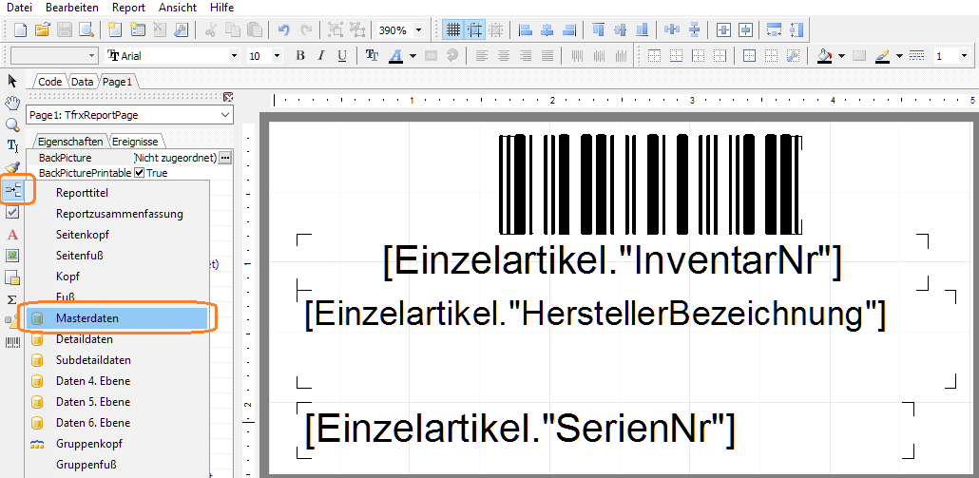Expand Page1: TfrxReportPage object selector
979x478 pixels.
pos(225,115)
